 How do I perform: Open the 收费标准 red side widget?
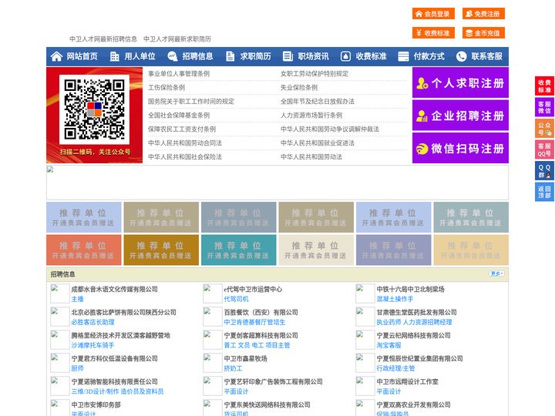pyautogui.click(x=544, y=86)
